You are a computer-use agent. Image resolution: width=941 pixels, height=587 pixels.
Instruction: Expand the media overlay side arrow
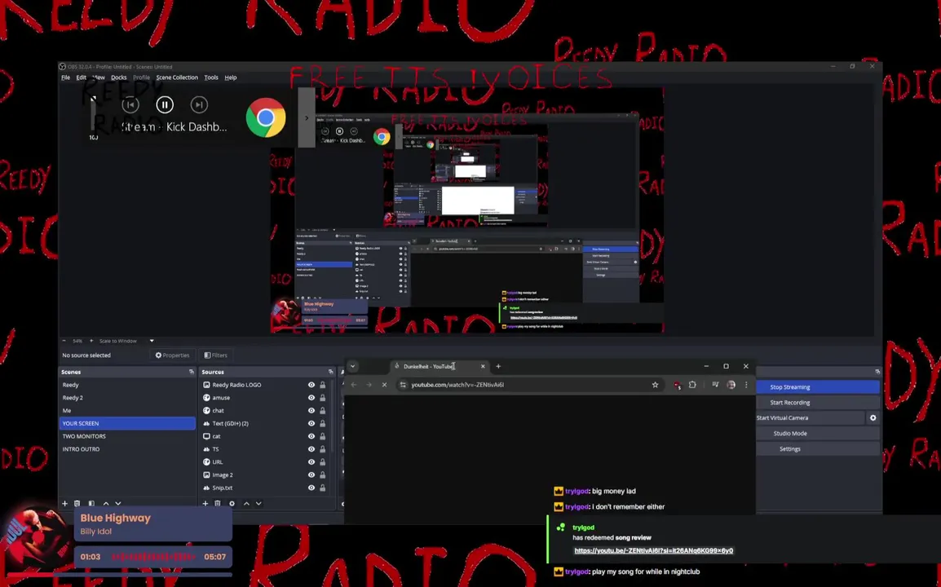(307, 117)
